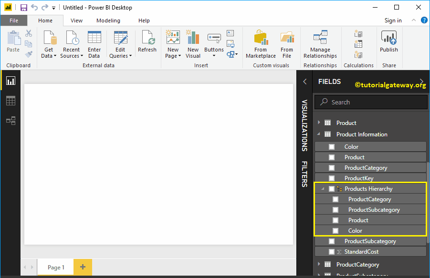The width and height of the screenshot is (430, 278).
Task: Tick the Products Hierarchy checkbox
Action: 332,189
